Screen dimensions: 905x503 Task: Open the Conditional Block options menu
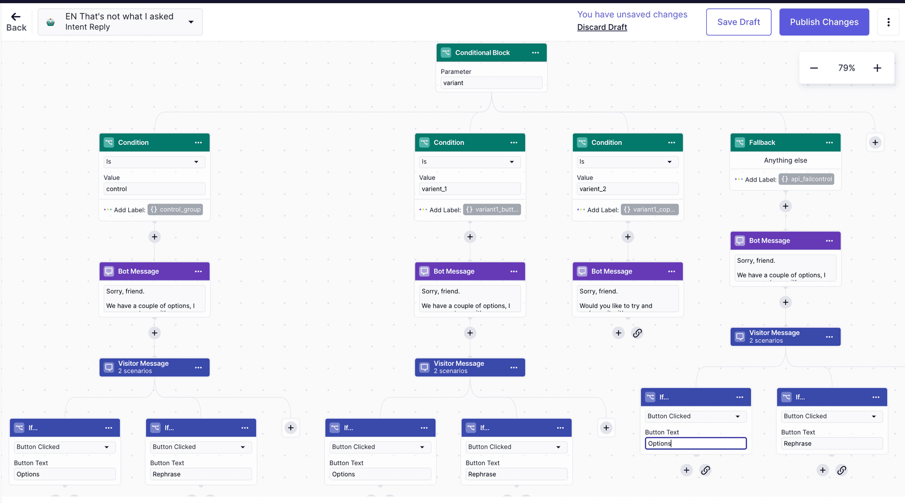point(535,53)
